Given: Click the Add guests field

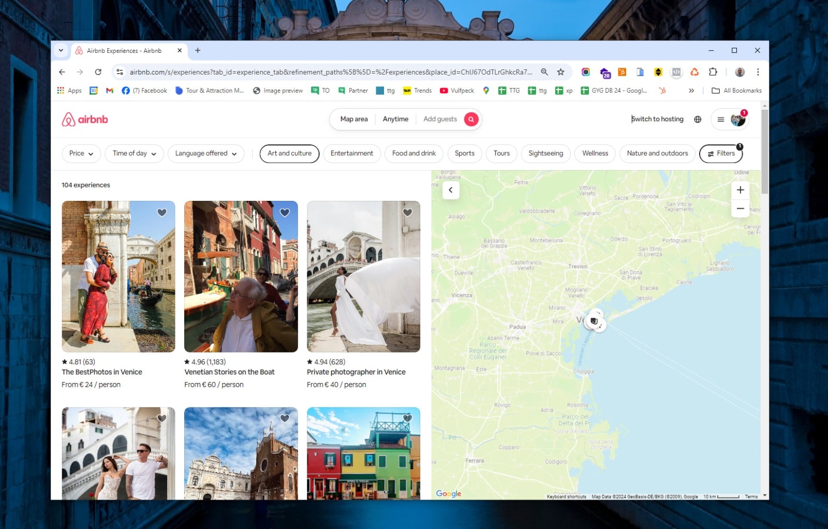Looking at the screenshot, I should click(440, 120).
